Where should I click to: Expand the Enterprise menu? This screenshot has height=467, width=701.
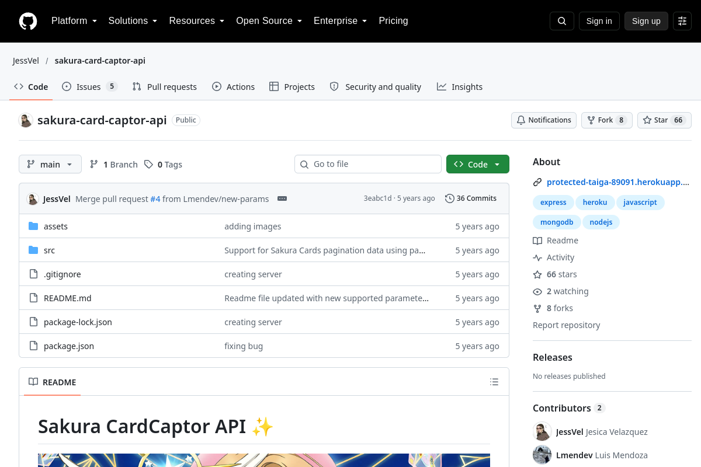coord(341,21)
